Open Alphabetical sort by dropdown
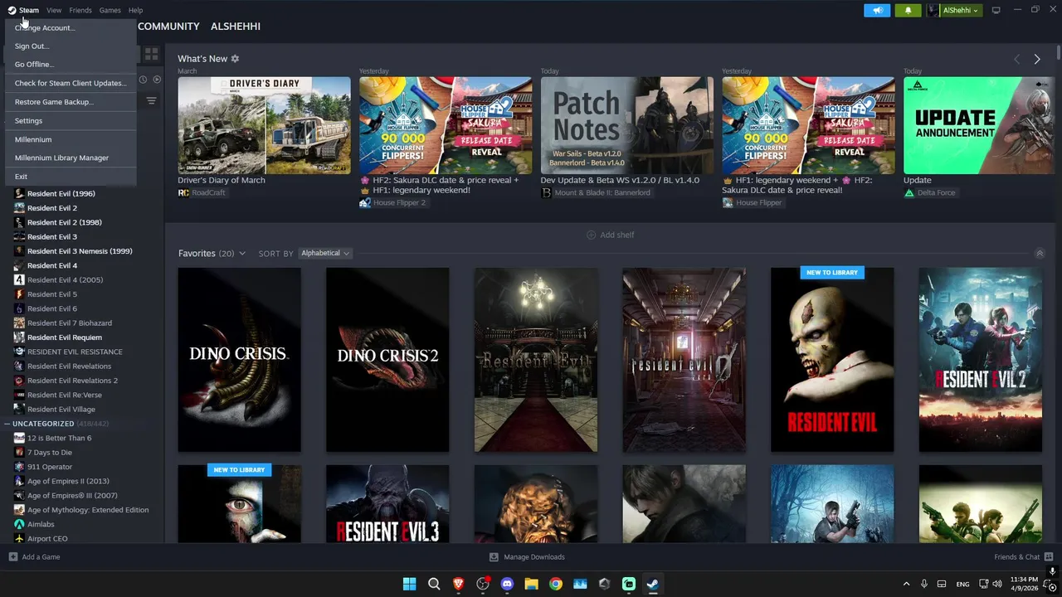Screen dimensions: 1062x597 [x=325, y=253]
